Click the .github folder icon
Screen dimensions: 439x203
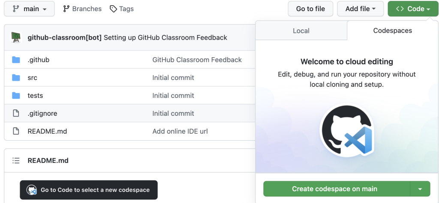[x=16, y=60]
